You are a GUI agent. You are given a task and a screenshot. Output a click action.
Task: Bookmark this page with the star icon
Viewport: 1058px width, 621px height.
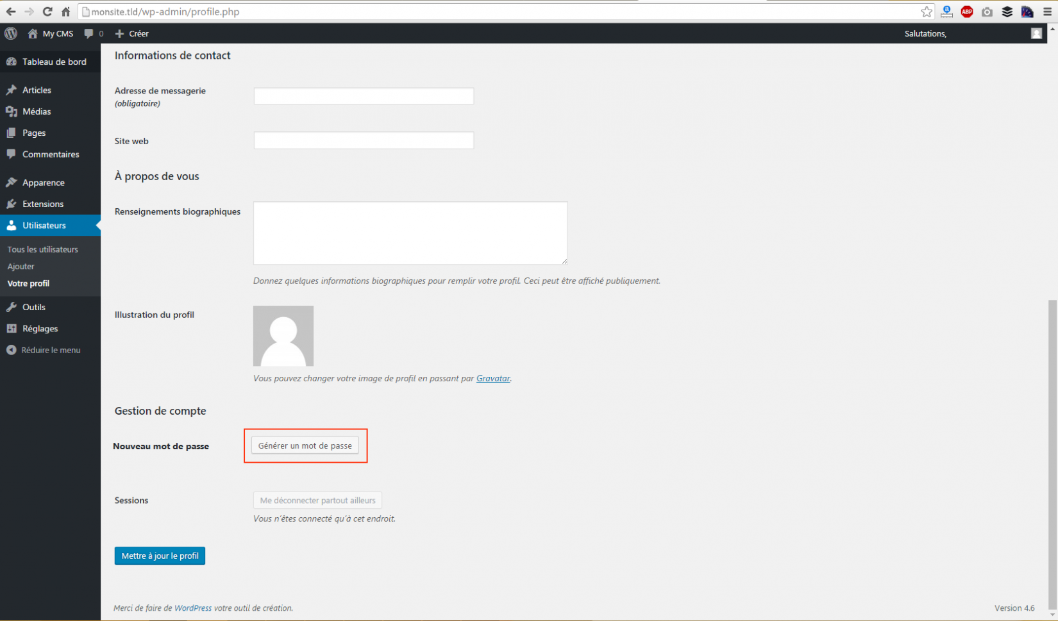(x=927, y=12)
